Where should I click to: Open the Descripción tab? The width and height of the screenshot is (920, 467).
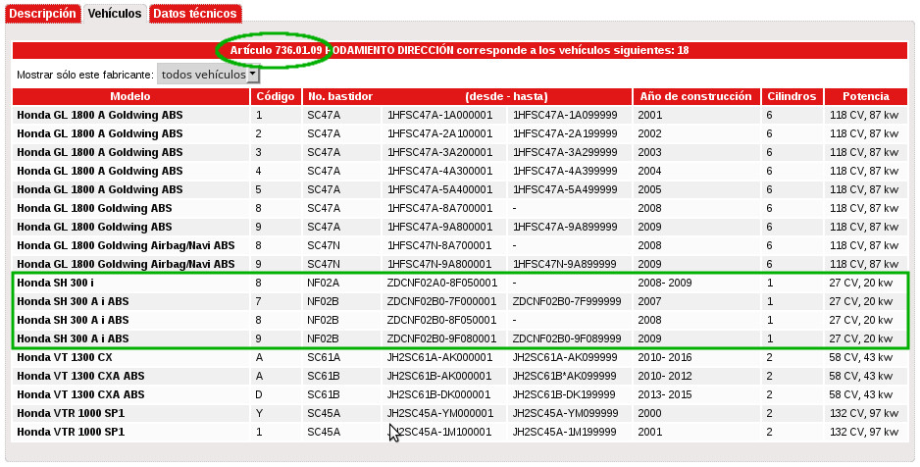[x=42, y=14]
